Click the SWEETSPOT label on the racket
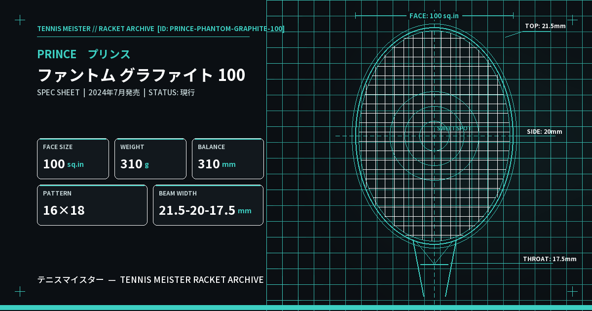The height and width of the screenshot is (311, 592). 454,128
